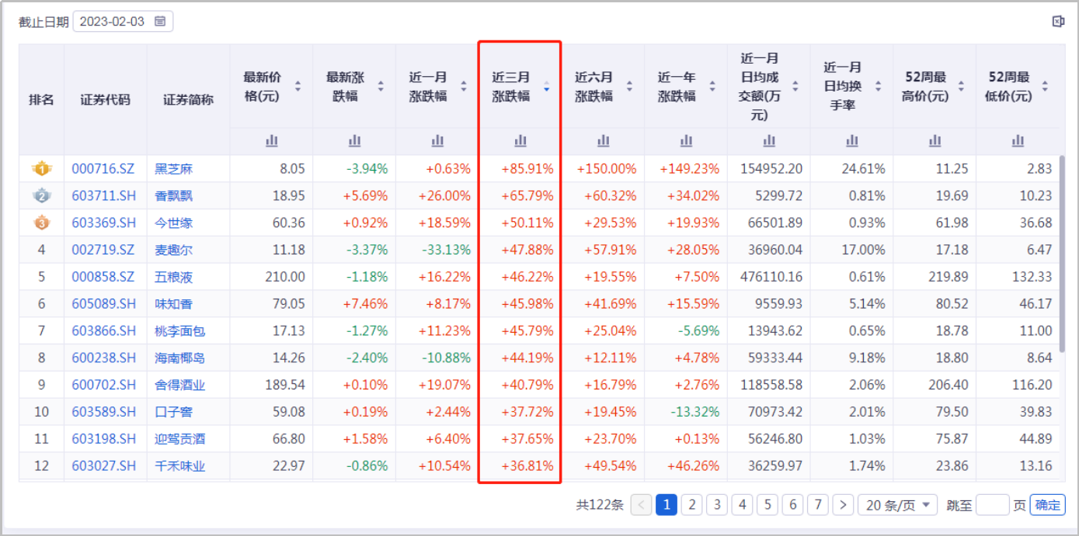
Task: Open stock code 603369.SH
Action: tap(104, 223)
